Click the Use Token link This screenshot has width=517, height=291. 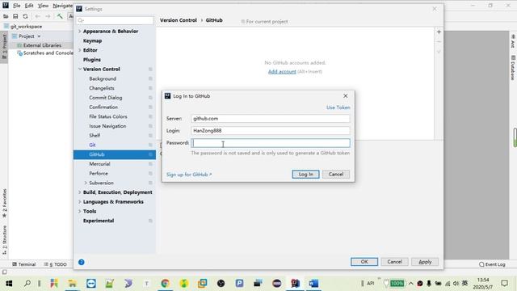pyautogui.click(x=338, y=108)
